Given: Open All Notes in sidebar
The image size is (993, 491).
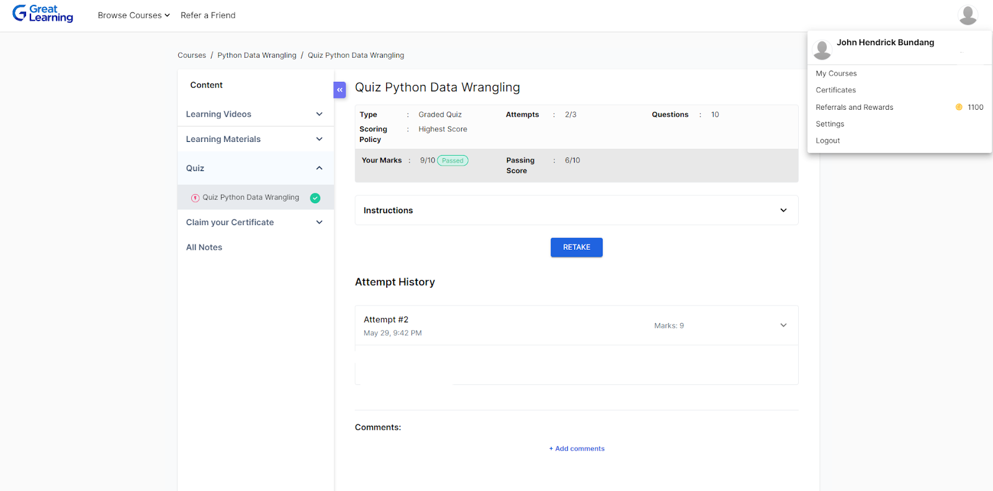Looking at the screenshot, I should click(x=204, y=247).
